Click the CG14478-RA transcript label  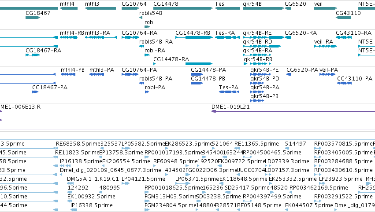[x=171, y=59]
